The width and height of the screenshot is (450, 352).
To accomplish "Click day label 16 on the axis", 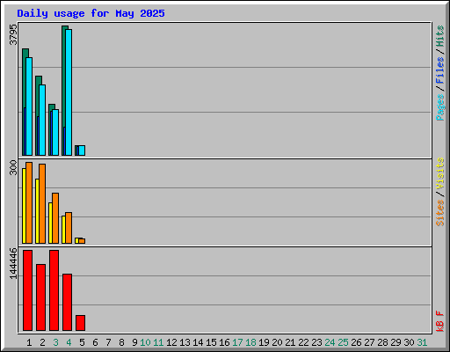I will 224,342.
